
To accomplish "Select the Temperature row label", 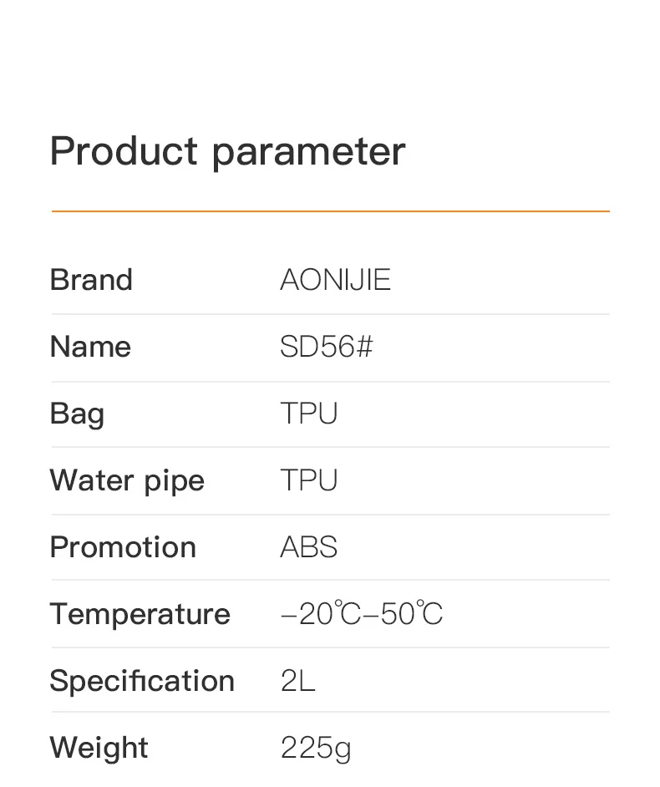I will click(x=140, y=614).
